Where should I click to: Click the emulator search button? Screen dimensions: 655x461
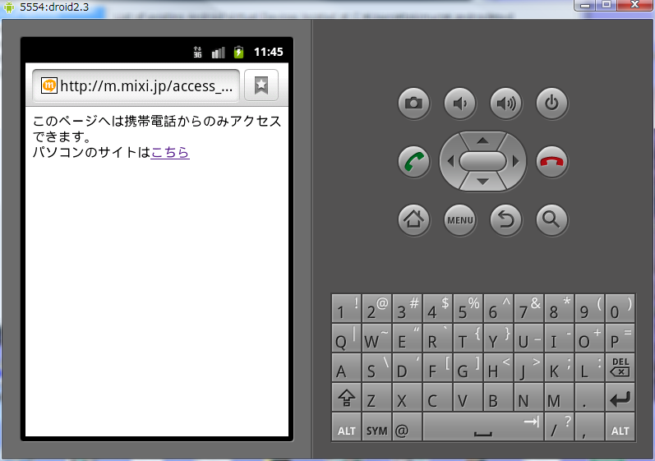[x=551, y=219]
